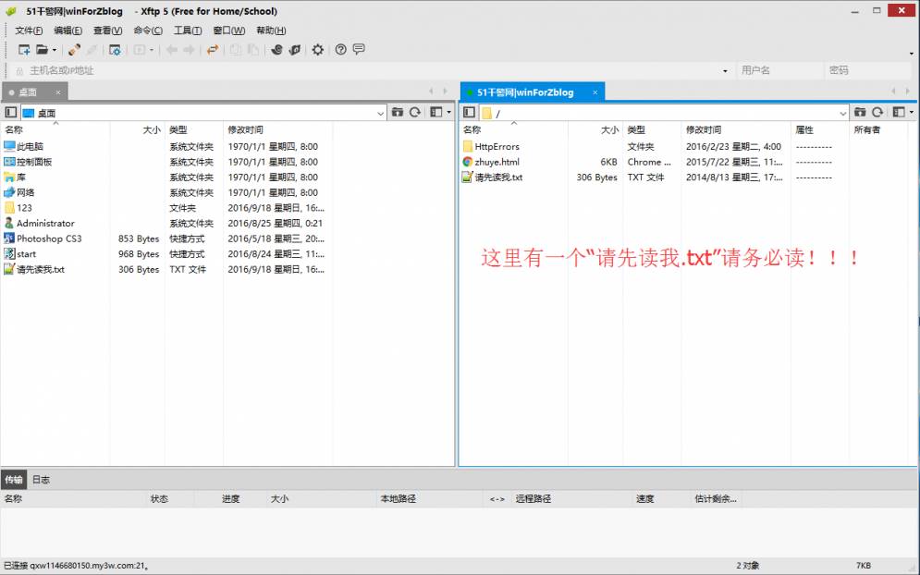Click the 密码 input field
The width and height of the screenshot is (920, 575).
[x=868, y=71]
